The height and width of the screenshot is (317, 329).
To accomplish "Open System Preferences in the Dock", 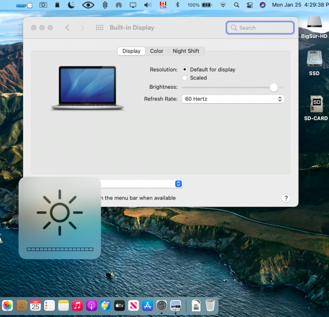I will (162, 306).
